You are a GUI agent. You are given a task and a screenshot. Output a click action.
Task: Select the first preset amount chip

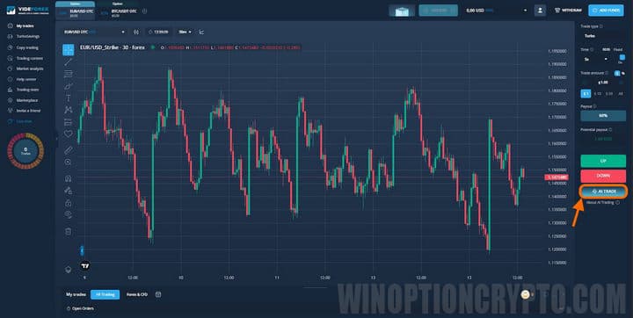586,94
